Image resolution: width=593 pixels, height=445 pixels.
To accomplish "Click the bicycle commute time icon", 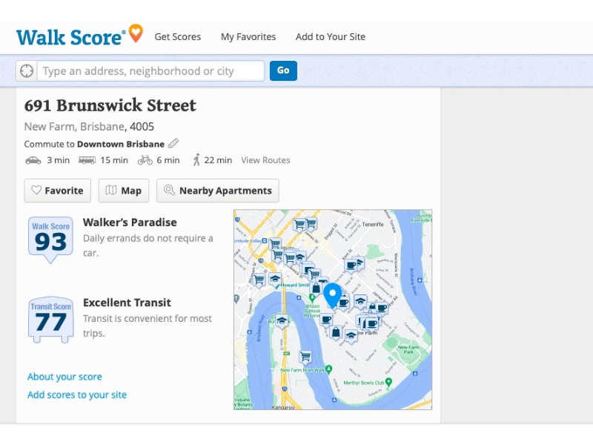I will click(145, 160).
